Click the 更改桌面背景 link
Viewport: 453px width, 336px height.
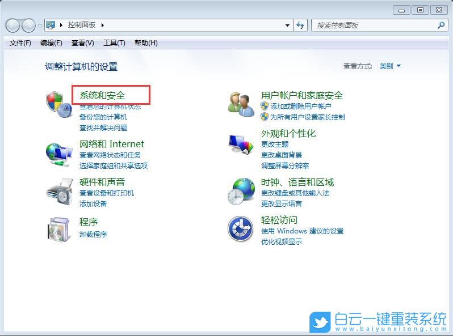[x=282, y=155]
